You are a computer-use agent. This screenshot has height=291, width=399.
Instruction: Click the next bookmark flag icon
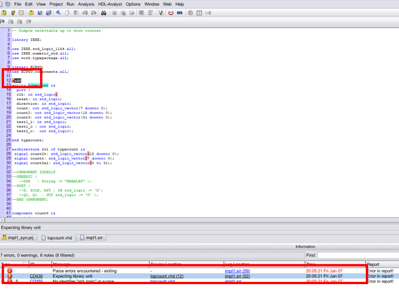coord(11,22)
